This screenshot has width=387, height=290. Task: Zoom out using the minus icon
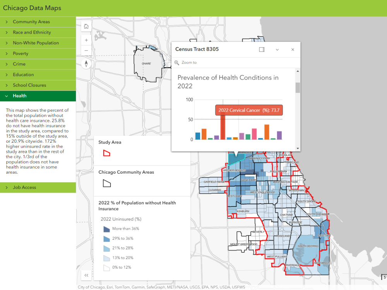pos(86,50)
